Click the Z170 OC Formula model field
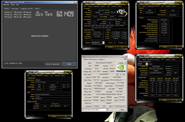 (46, 82)
